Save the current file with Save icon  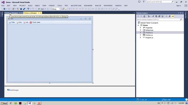(x=21, y=9)
